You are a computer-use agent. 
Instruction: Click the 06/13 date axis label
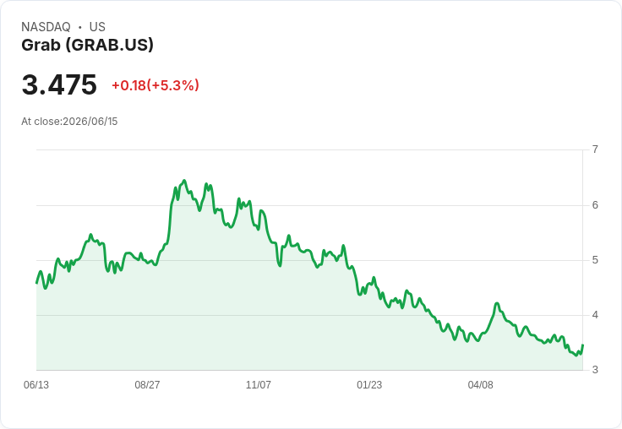click(x=36, y=385)
